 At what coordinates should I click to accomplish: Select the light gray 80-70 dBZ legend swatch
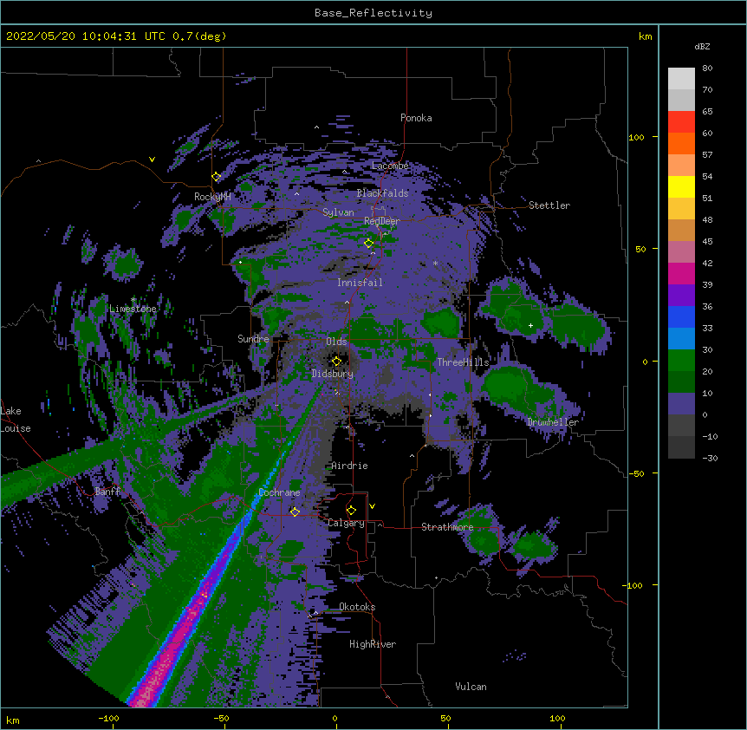(681, 79)
